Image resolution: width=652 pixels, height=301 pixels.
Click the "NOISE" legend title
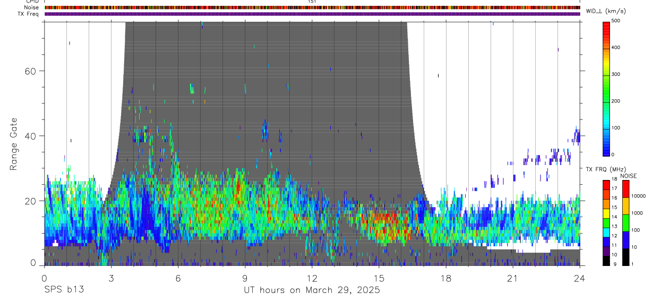pyautogui.click(x=629, y=176)
